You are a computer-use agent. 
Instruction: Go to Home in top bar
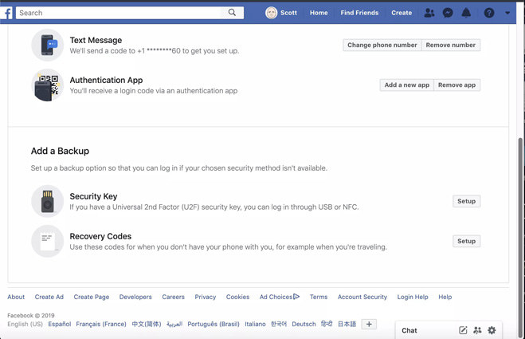tap(319, 13)
